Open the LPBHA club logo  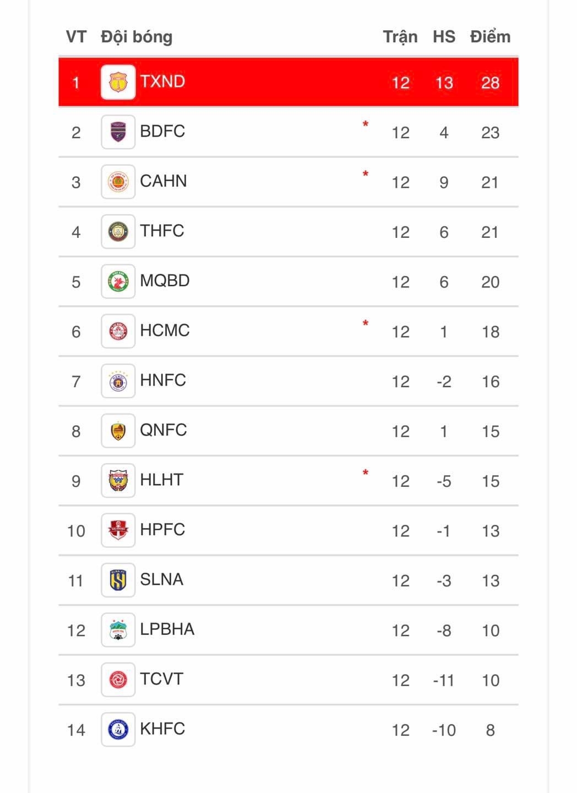(118, 630)
